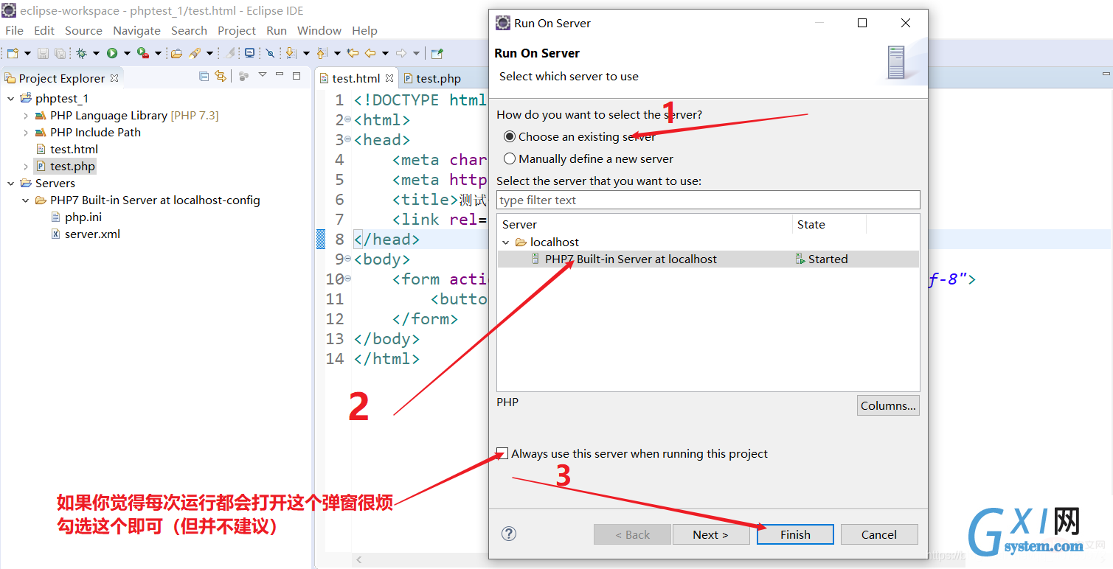Collapse PHP7 Built-in Server config folder

point(26,200)
